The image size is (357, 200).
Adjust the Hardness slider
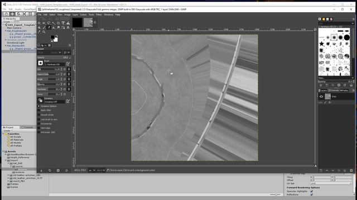(50, 89)
